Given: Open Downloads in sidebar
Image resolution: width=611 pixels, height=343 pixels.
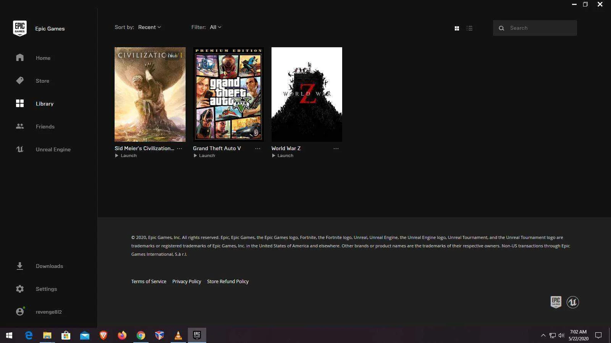Looking at the screenshot, I should pyautogui.click(x=49, y=266).
